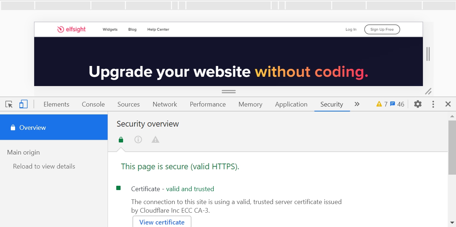Click the info circle security filter
The image size is (456, 227).
(x=138, y=139)
